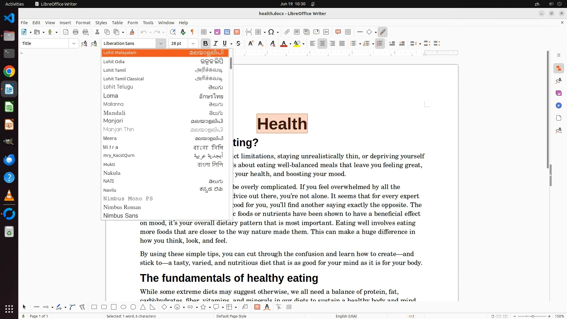Click the font list scrollbar
Image resolution: width=567 pixels, height=319 pixels.
pos(231,64)
